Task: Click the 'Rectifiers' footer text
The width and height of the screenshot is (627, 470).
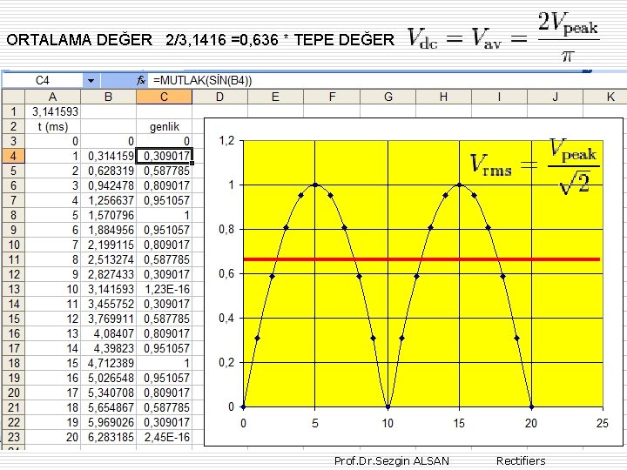Action: click(521, 460)
